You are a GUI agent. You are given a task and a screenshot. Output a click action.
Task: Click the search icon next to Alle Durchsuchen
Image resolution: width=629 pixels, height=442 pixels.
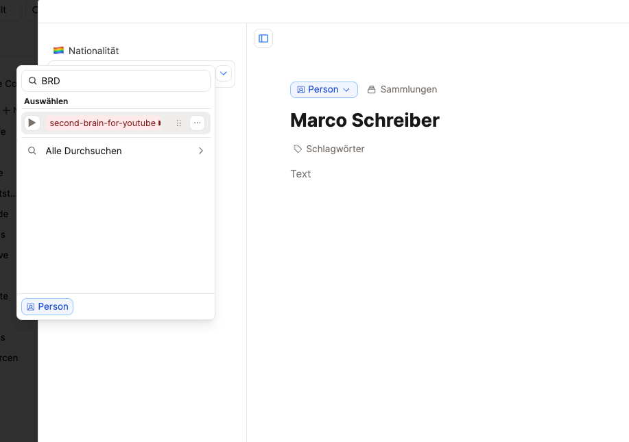32,151
